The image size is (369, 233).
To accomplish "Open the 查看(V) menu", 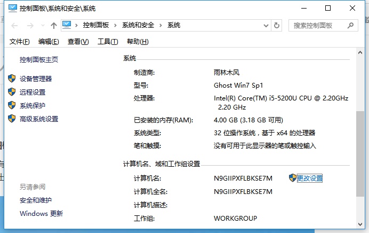I will point(78,42).
